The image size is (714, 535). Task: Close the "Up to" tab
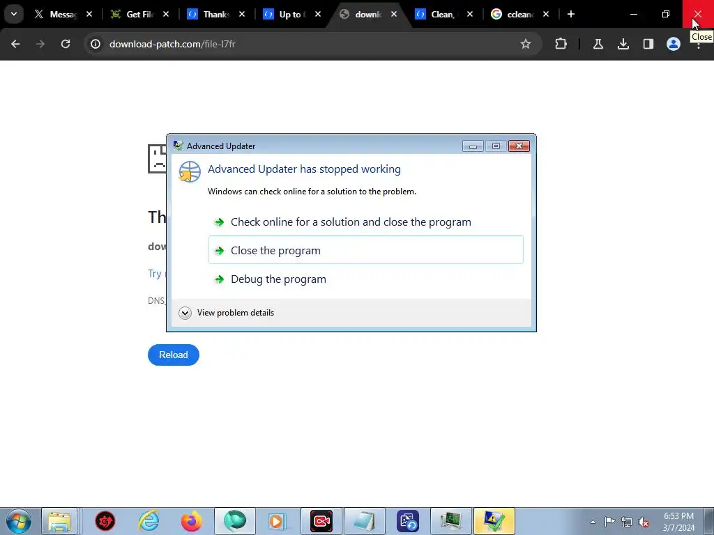(x=318, y=14)
